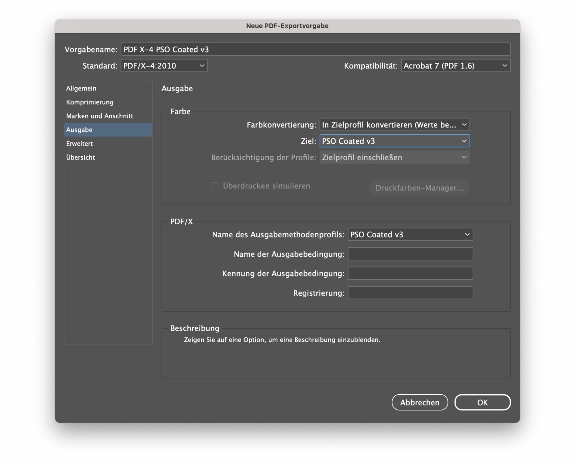Click the Vorgabename text field
Screen dimensions: 575x460
(x=316, y=49)
